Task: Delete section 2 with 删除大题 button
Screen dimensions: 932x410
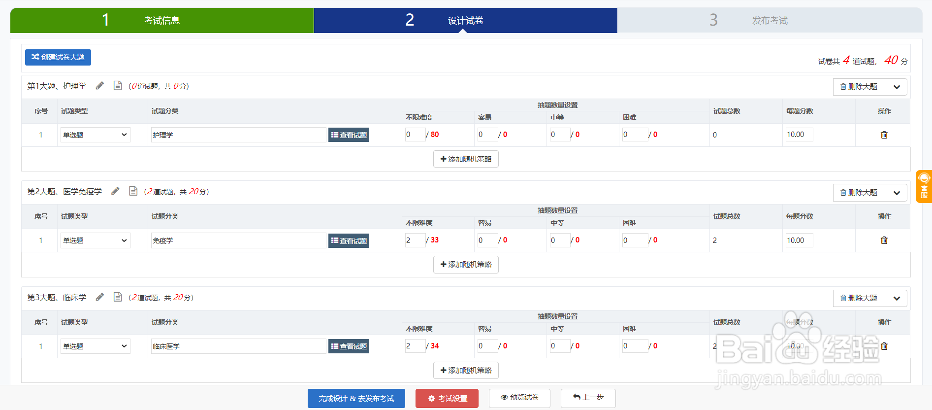Action: pos(859,193)
